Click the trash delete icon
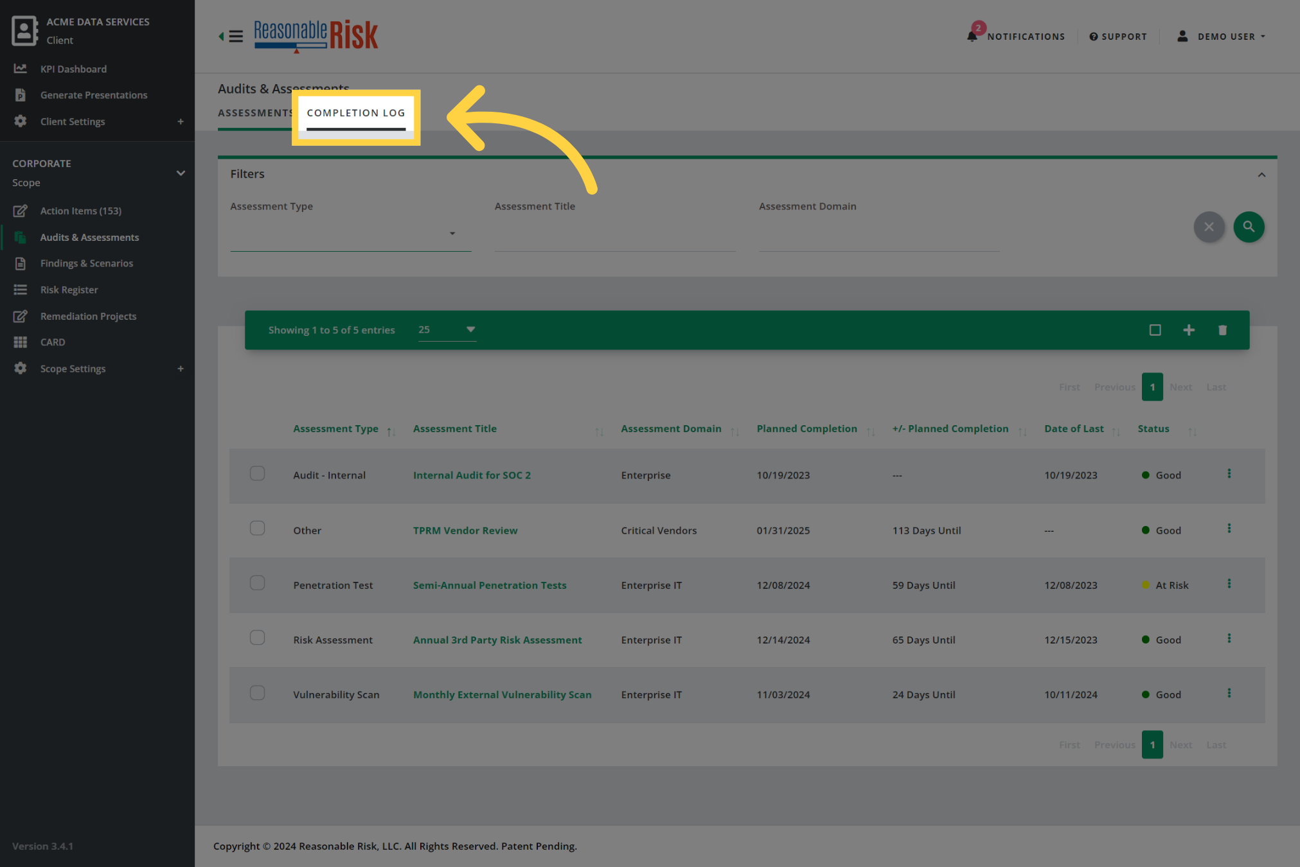This screenshot has height=867, width=1300. pyautogui.click(x=1222, y=330)
